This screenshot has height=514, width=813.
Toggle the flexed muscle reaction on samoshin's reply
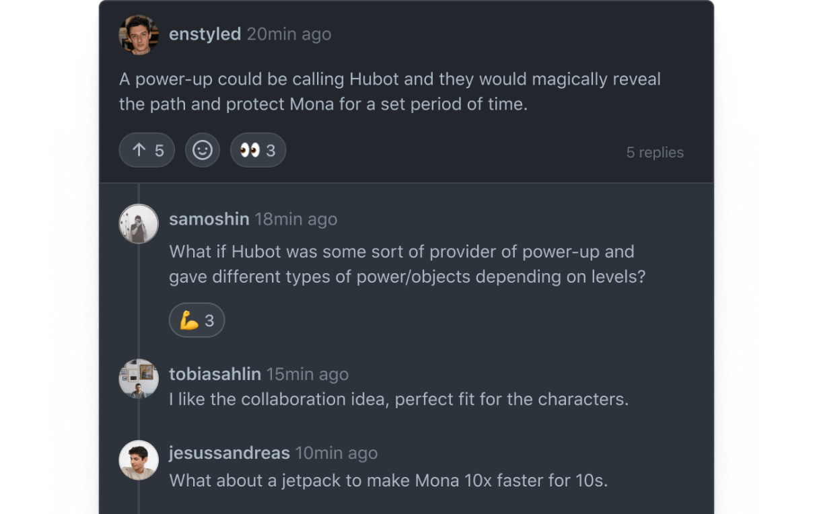point(197,321)
